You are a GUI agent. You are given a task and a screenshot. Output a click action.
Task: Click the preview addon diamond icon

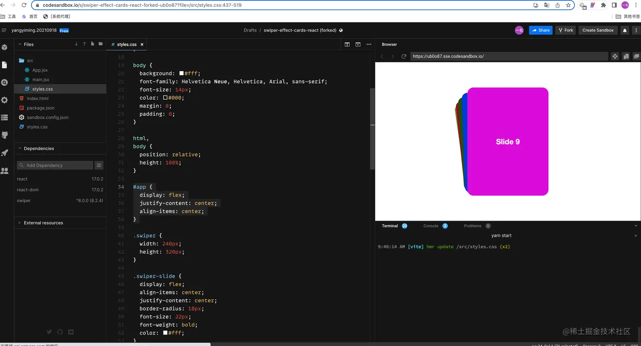point(615,56)
